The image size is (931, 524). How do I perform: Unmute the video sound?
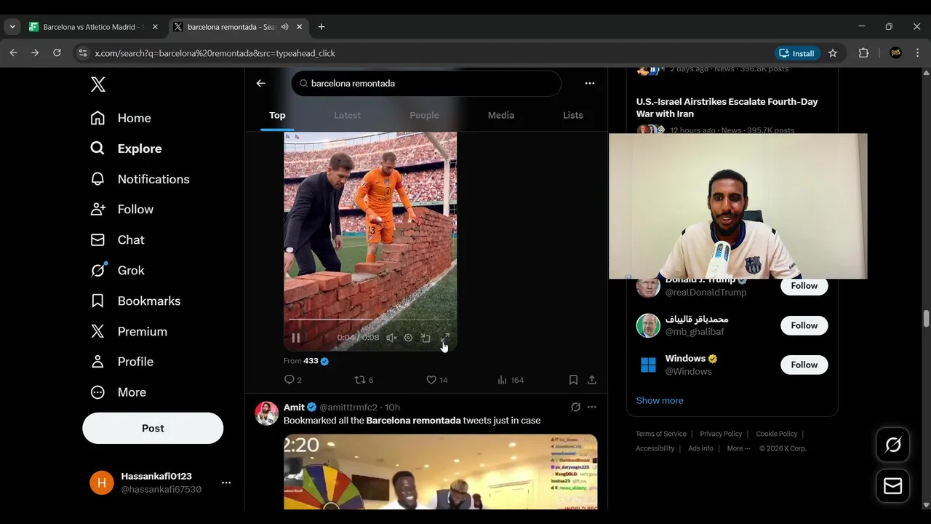[x=391, y=338]
